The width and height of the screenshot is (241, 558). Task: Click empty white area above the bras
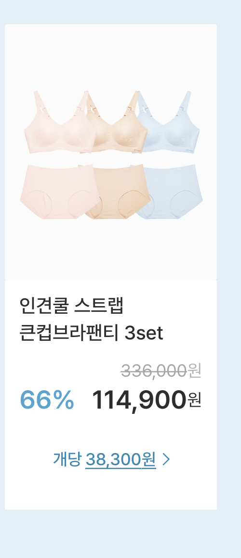pos(111,57)
